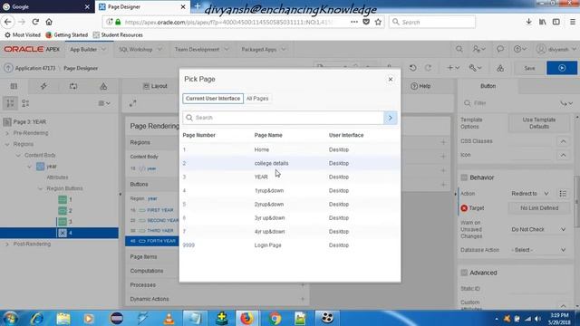Screen dimensions: 580x326
Task: Expand the Pre-Rendering tree node
Action: [x=7, y=133]
